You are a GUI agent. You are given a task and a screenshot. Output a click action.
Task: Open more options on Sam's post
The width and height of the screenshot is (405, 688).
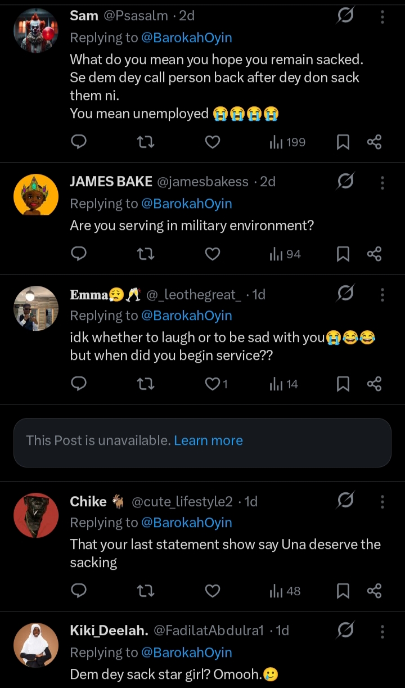382,17
